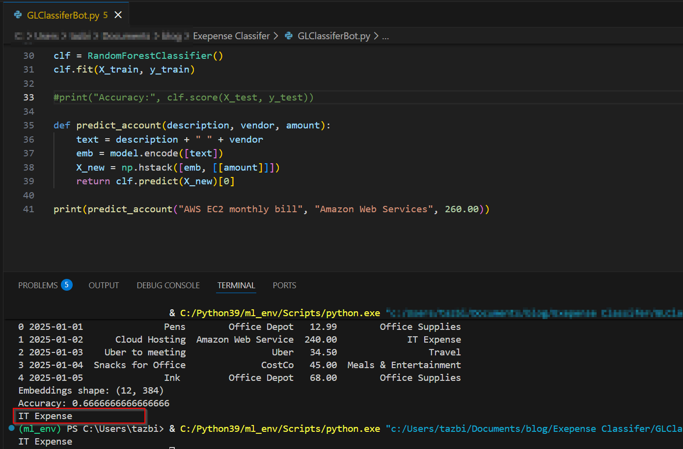683x449 pixels.
Task: Open the OUTPUT panel tab
Action: tap(104, 285)
